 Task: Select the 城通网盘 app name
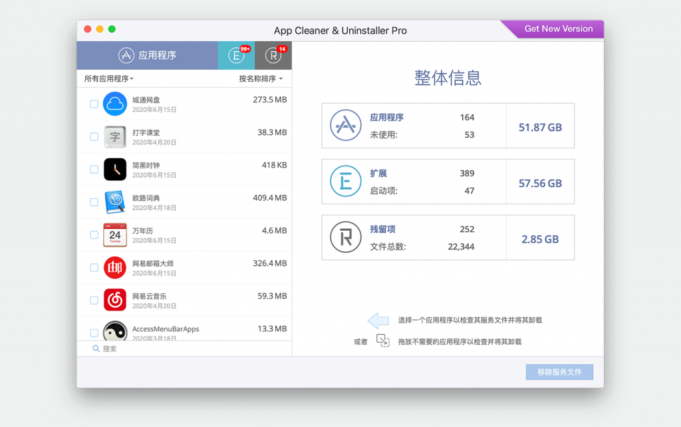(x=146, y=100)
